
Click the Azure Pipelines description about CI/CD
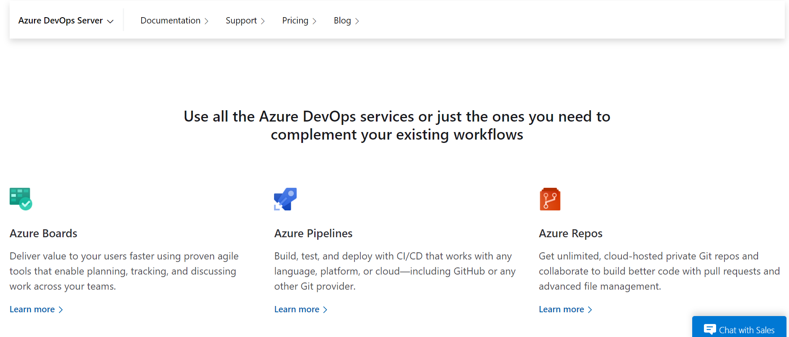click(x=395, y=271)
